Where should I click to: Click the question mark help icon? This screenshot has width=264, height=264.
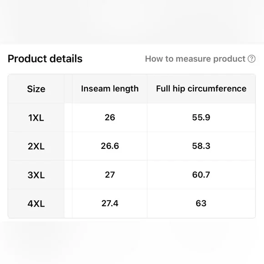click(x=251, y=59)
